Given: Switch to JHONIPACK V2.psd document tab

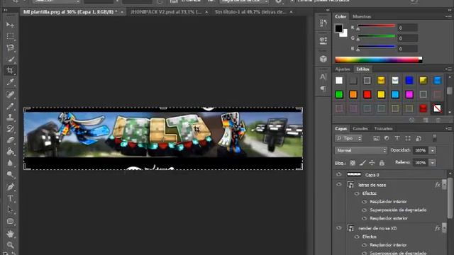Looking at the screenshot, I should [166, 12].
